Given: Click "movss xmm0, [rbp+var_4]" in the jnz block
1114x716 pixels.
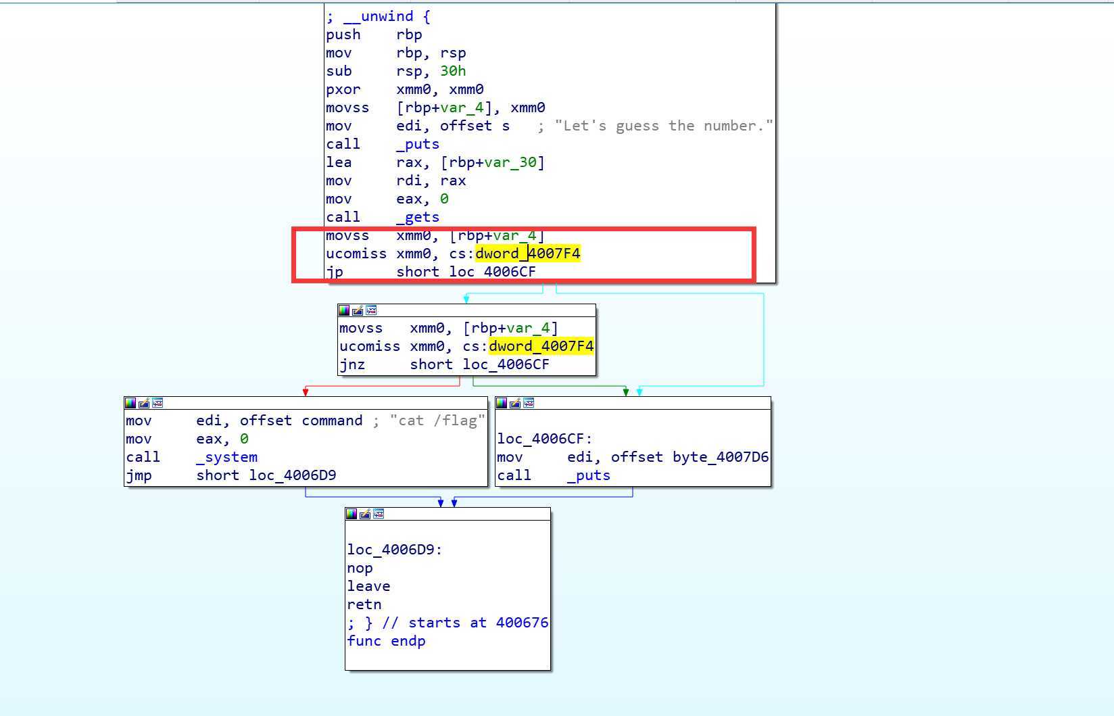Looking at the screenshot, I should coord(449,328).
